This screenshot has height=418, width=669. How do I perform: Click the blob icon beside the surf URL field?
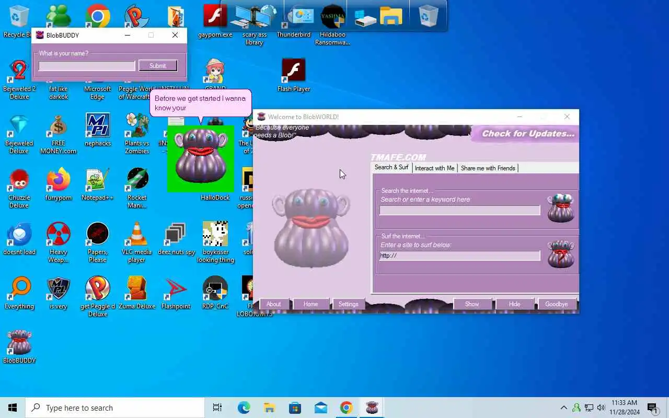point(561,254)
